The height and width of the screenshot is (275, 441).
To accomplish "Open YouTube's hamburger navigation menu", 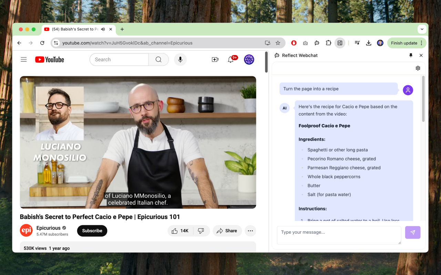I will coord(23,59).
